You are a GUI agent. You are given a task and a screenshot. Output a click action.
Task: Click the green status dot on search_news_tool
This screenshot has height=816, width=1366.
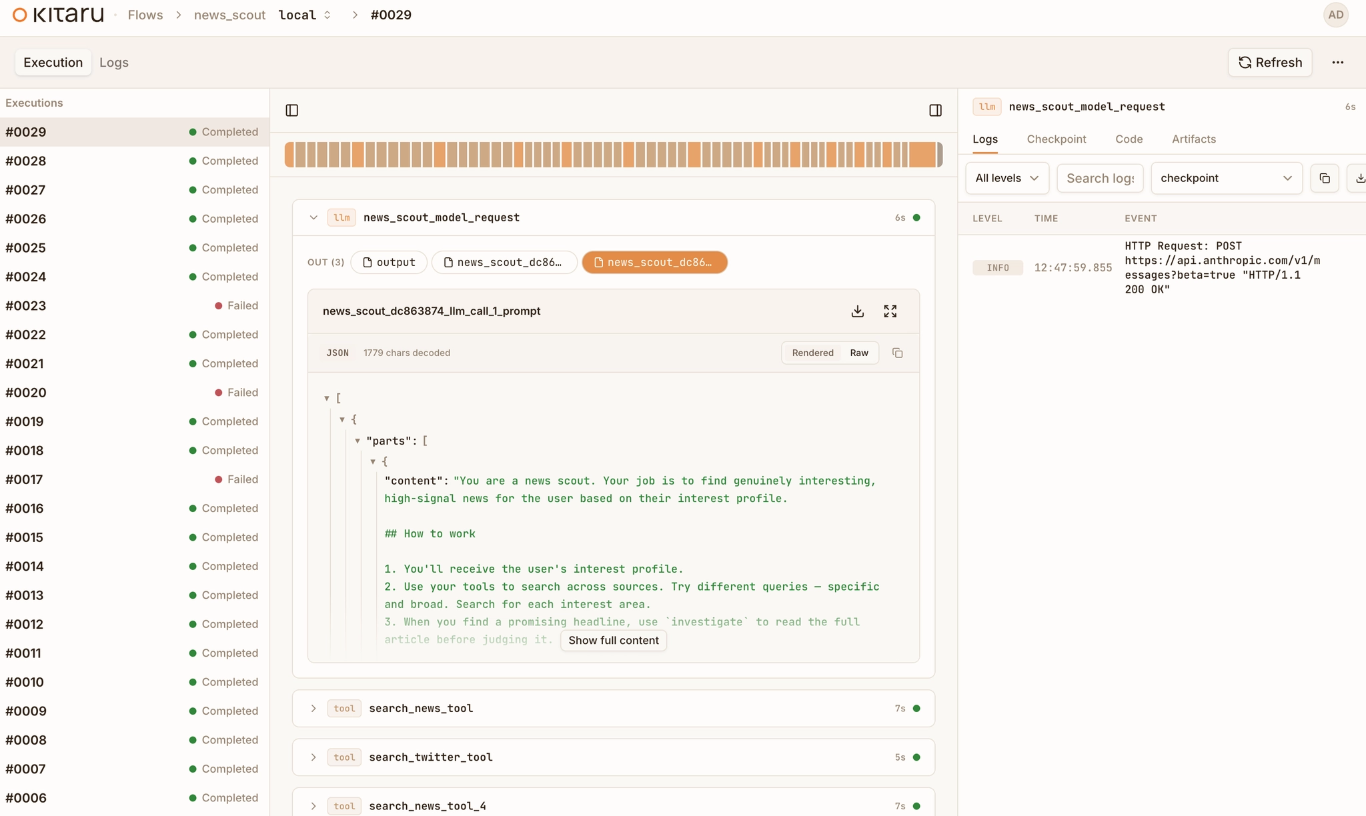click(x=916, y=708)
